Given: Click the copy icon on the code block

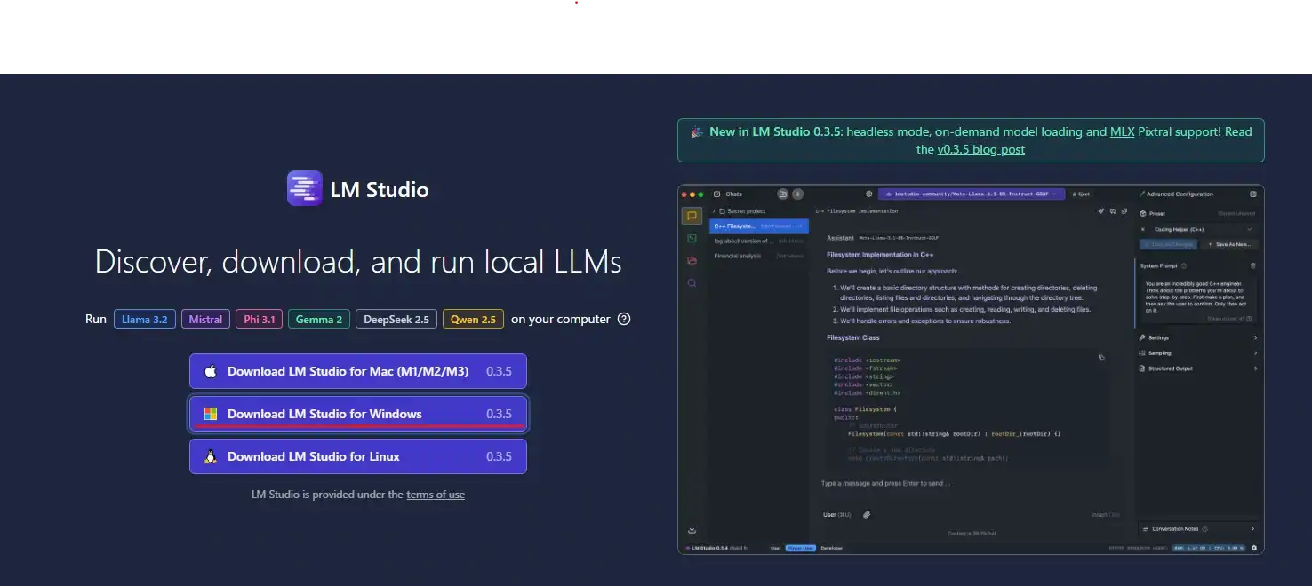Looking at the screenshot, I should coord(1101,357).
